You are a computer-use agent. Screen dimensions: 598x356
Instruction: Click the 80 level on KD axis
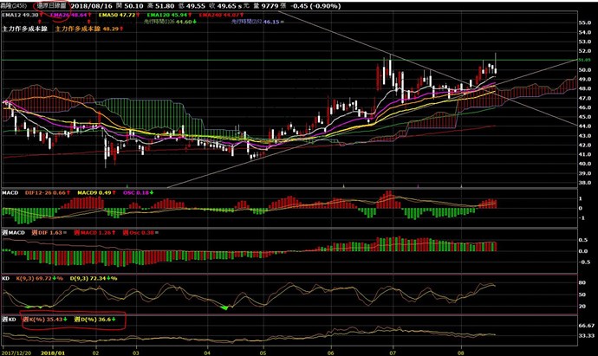[x=582, y=283]
